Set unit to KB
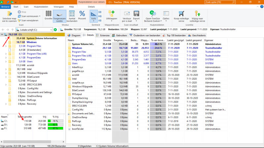 (x=100, y=20)
